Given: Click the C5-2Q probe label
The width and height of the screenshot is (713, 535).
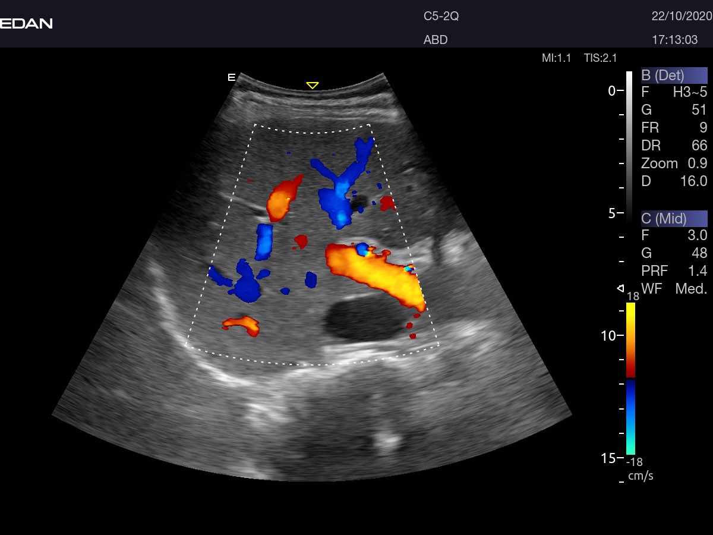Looking at the screenshot, I should (441, 17).
